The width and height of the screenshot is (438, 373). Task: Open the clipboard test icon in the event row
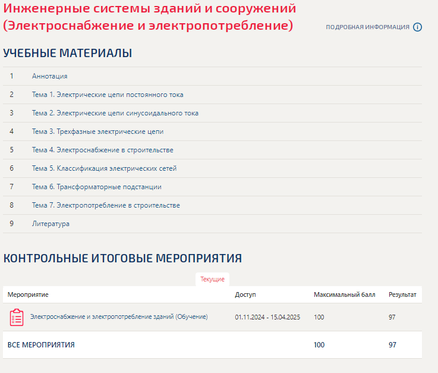(17, 317)
